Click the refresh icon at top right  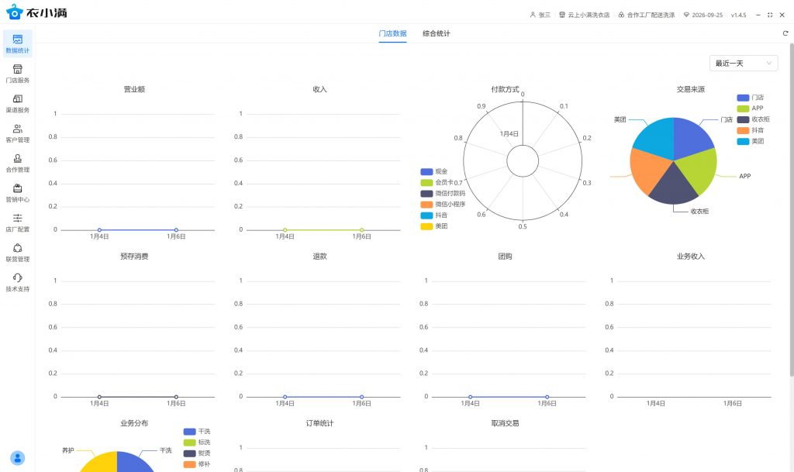coord(785,33)
